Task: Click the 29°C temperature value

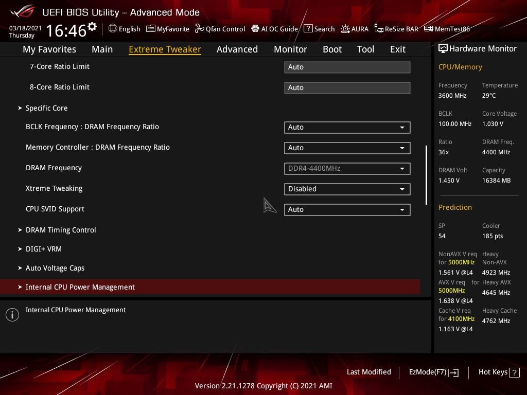Action: click(x=489, y=96)
